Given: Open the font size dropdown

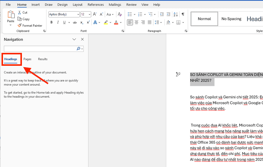Looking at the screenshot, I should tap(89, 14).
